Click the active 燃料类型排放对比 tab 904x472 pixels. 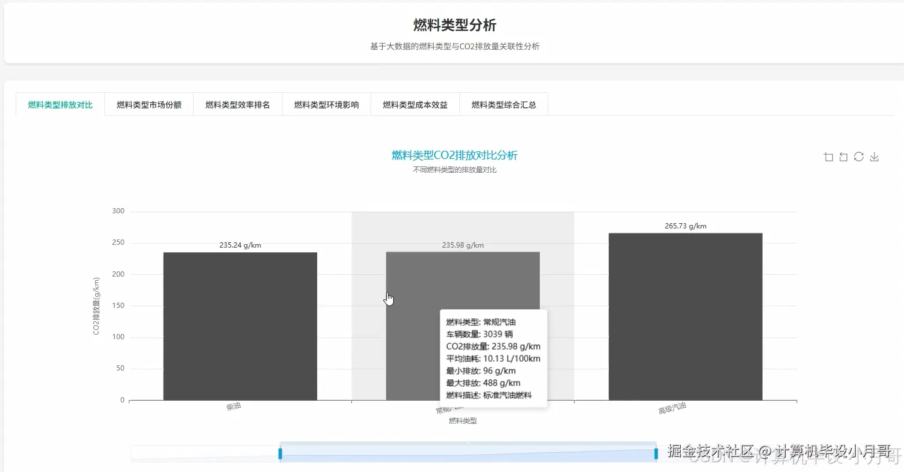tap(60, 105)
